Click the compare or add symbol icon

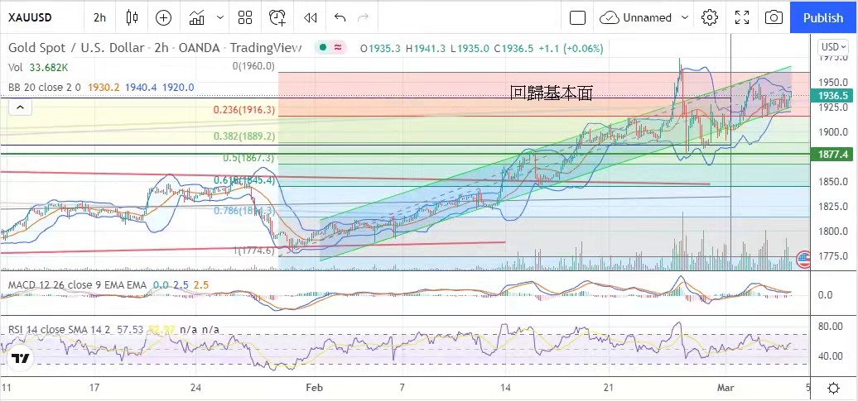tap(163, 17)
